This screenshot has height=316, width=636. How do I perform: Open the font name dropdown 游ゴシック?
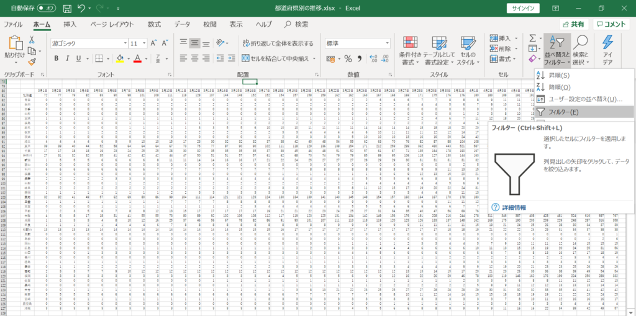(x=125, y=43)
